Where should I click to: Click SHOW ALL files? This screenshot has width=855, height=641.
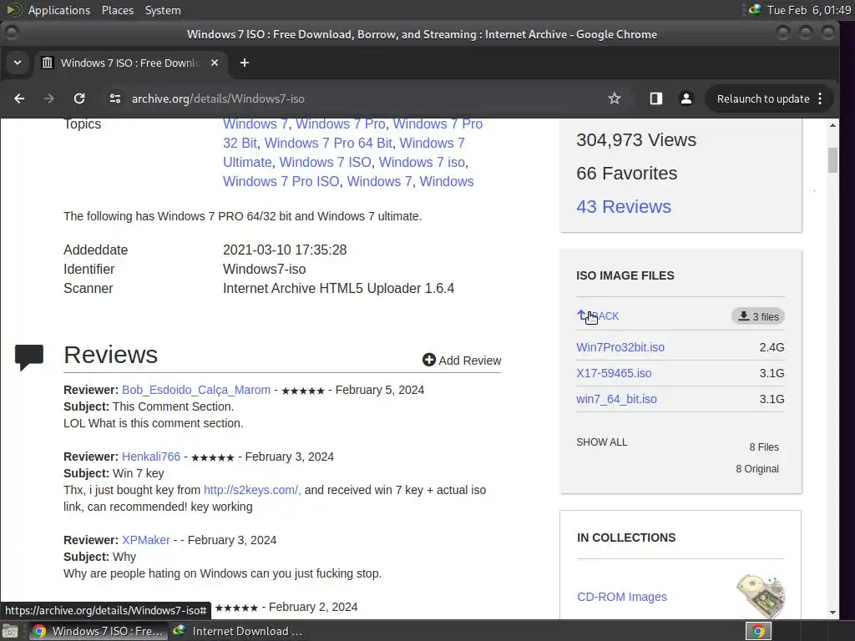point(601,442)
